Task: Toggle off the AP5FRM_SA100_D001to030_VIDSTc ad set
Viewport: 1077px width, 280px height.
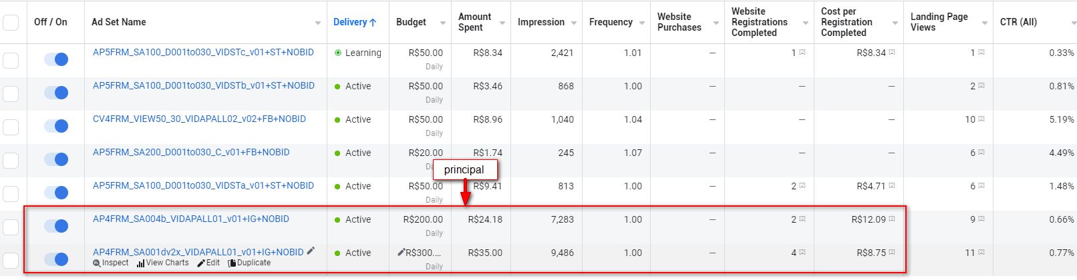Action: [x=56, y=60]
